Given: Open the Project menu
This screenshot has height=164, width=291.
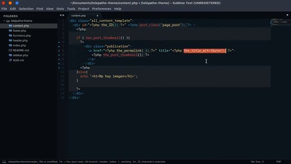Looking at the screenshot, I should click(x=84, y=9).
